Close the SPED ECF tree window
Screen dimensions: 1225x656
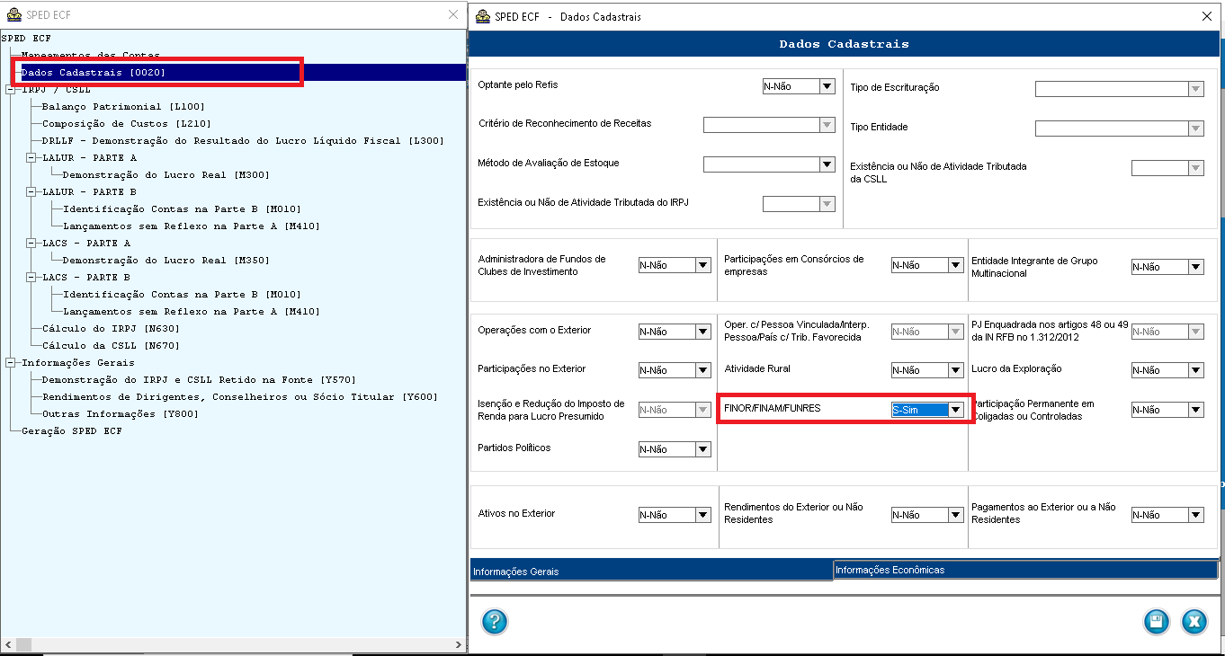453,14
